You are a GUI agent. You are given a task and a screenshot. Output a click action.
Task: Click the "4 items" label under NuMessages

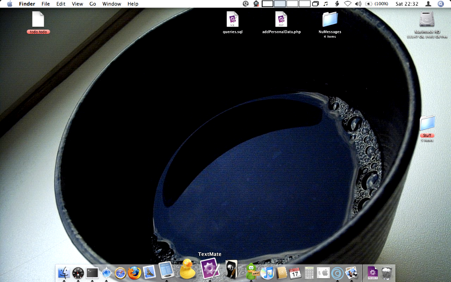point(330,37)
